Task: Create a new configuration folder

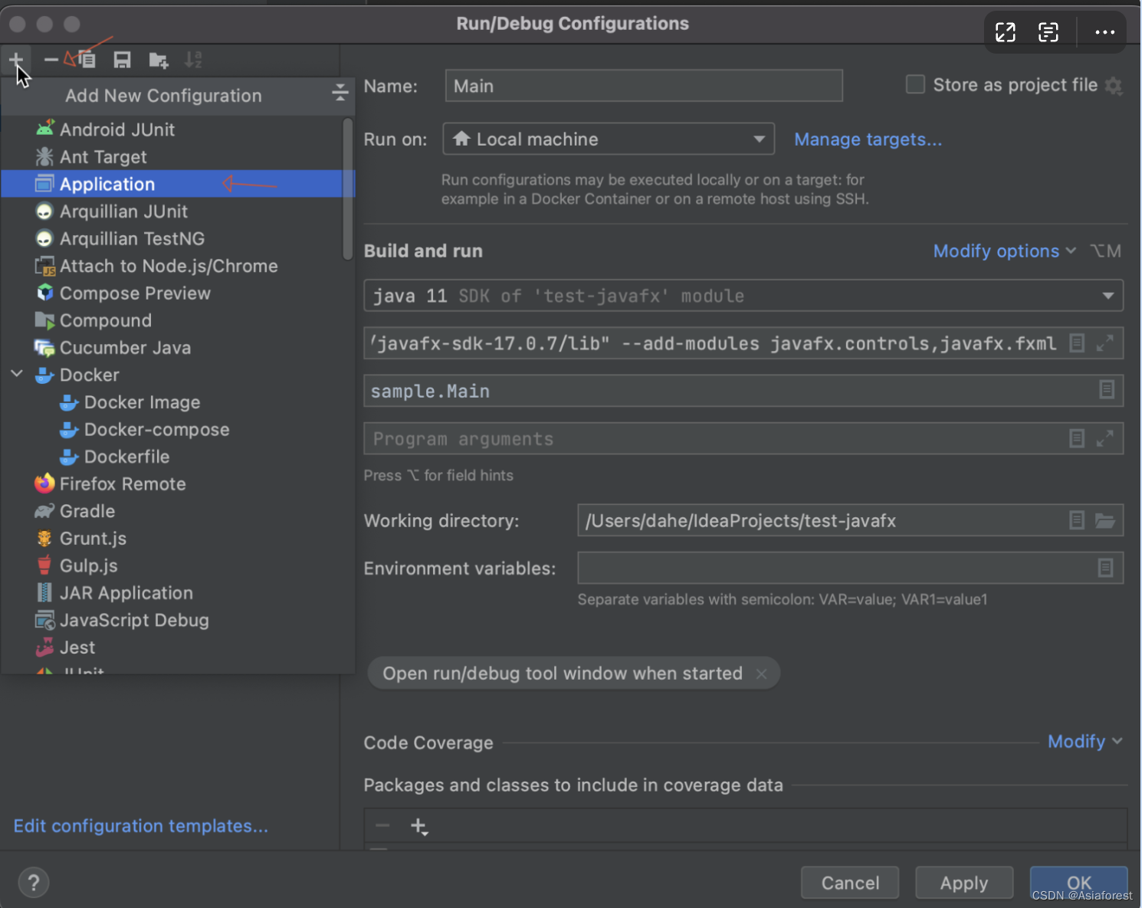Action: [x=158, y=59]
